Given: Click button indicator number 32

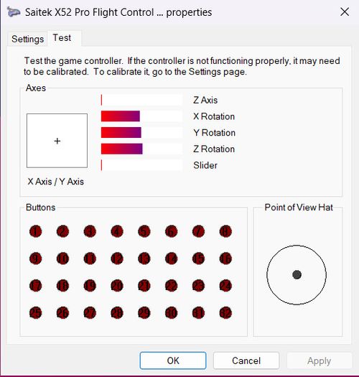Looking at the screenshot, I should [225, 313].
